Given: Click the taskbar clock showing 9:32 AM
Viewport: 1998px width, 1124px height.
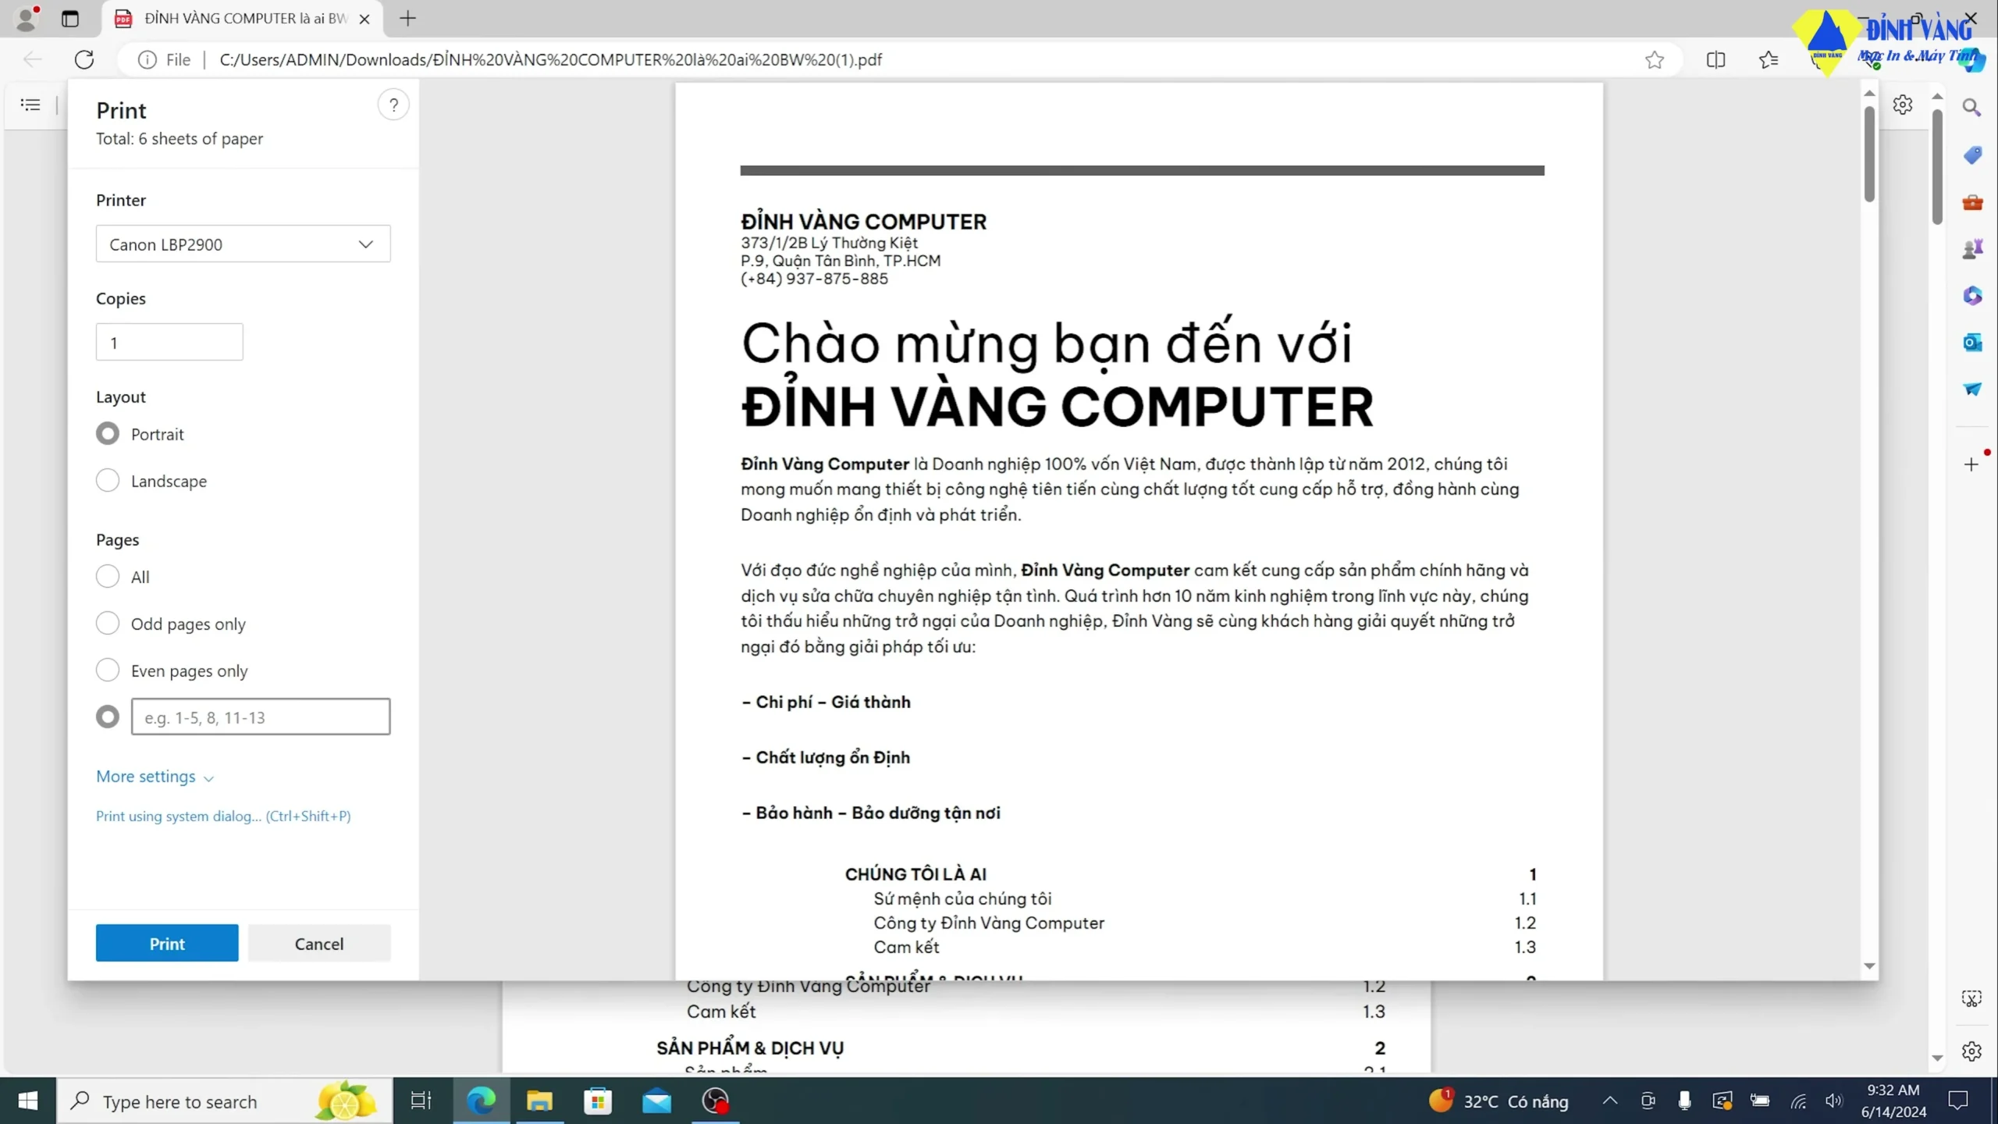Looking at the screenshot, I should click(x=1893, y=1101).
